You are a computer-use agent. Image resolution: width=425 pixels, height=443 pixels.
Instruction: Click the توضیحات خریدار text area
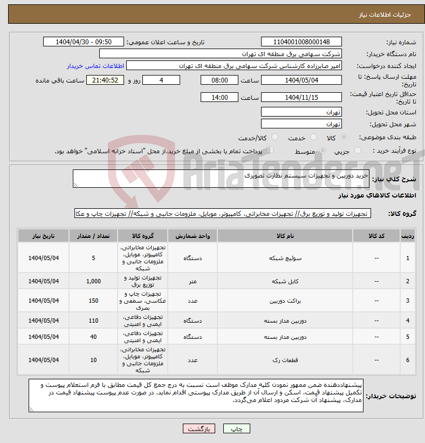[196, 396]
